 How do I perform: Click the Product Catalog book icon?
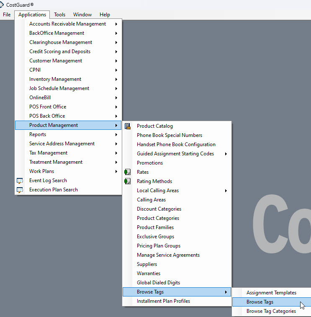[128, 126]
